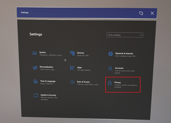The width and height of the screenshot is (171, 123).
Task: Click 'Windows Update, reset, developer' text
Action: coord(49,98)
